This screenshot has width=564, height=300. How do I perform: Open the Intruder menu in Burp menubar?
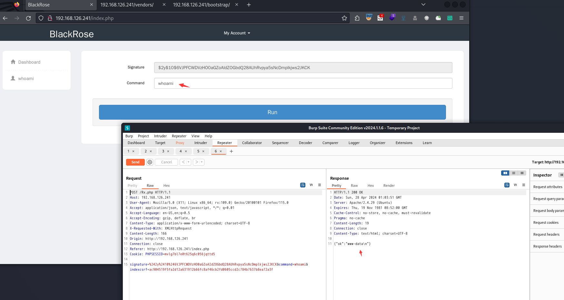coord(160,136)
